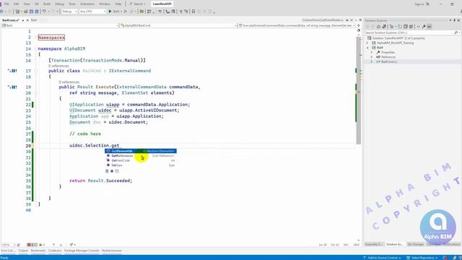Select GetElementIds in the IntelliSense list

pos(141,151)
